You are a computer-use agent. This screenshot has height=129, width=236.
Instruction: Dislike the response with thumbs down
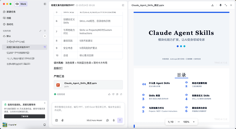click(x=113, y=94)
